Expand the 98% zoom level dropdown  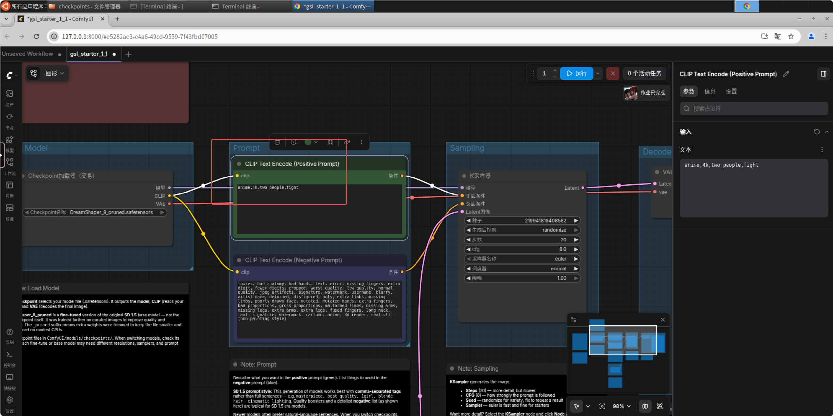point(622,406)
